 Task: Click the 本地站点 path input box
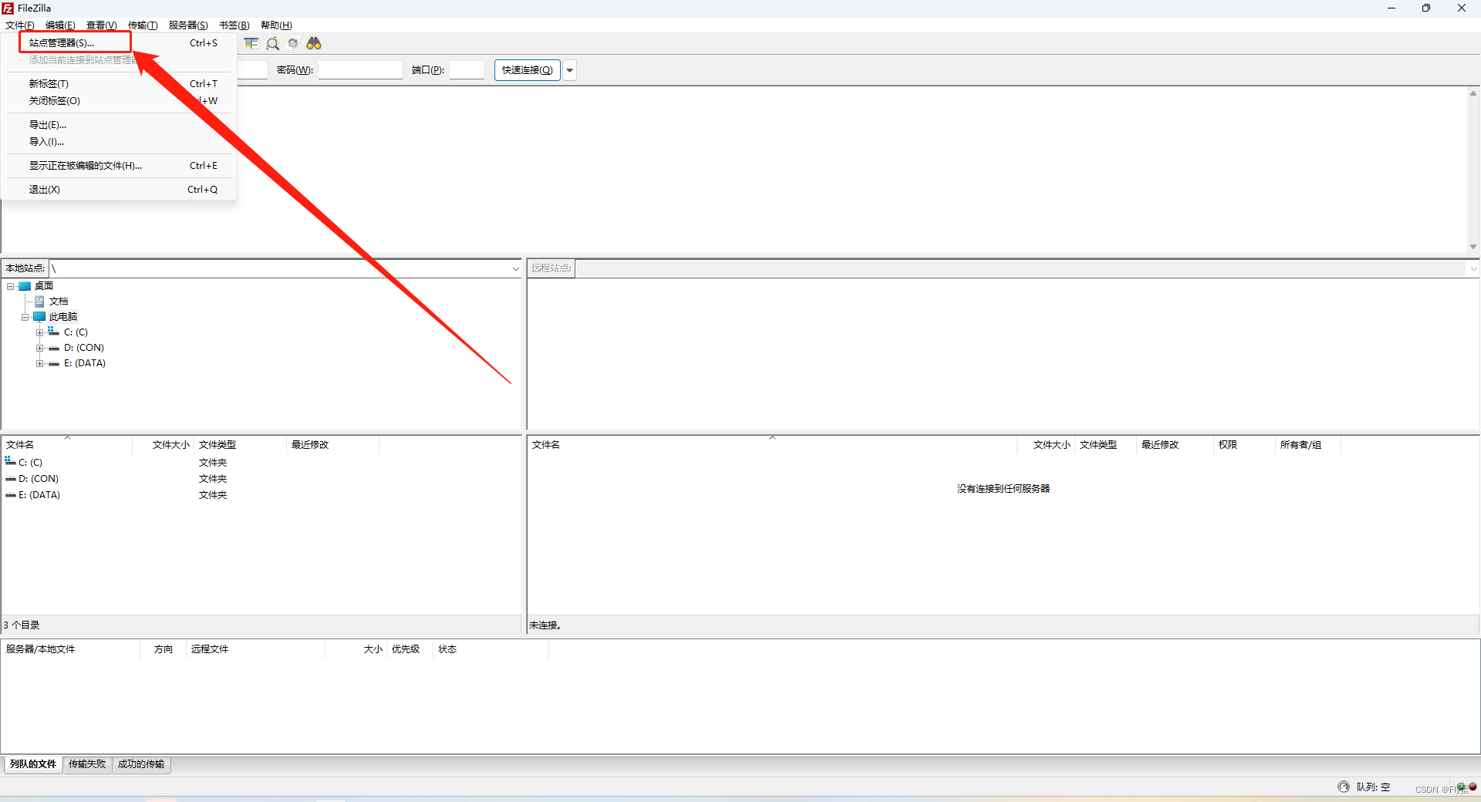pyautogui.click(x=279, y=268)
